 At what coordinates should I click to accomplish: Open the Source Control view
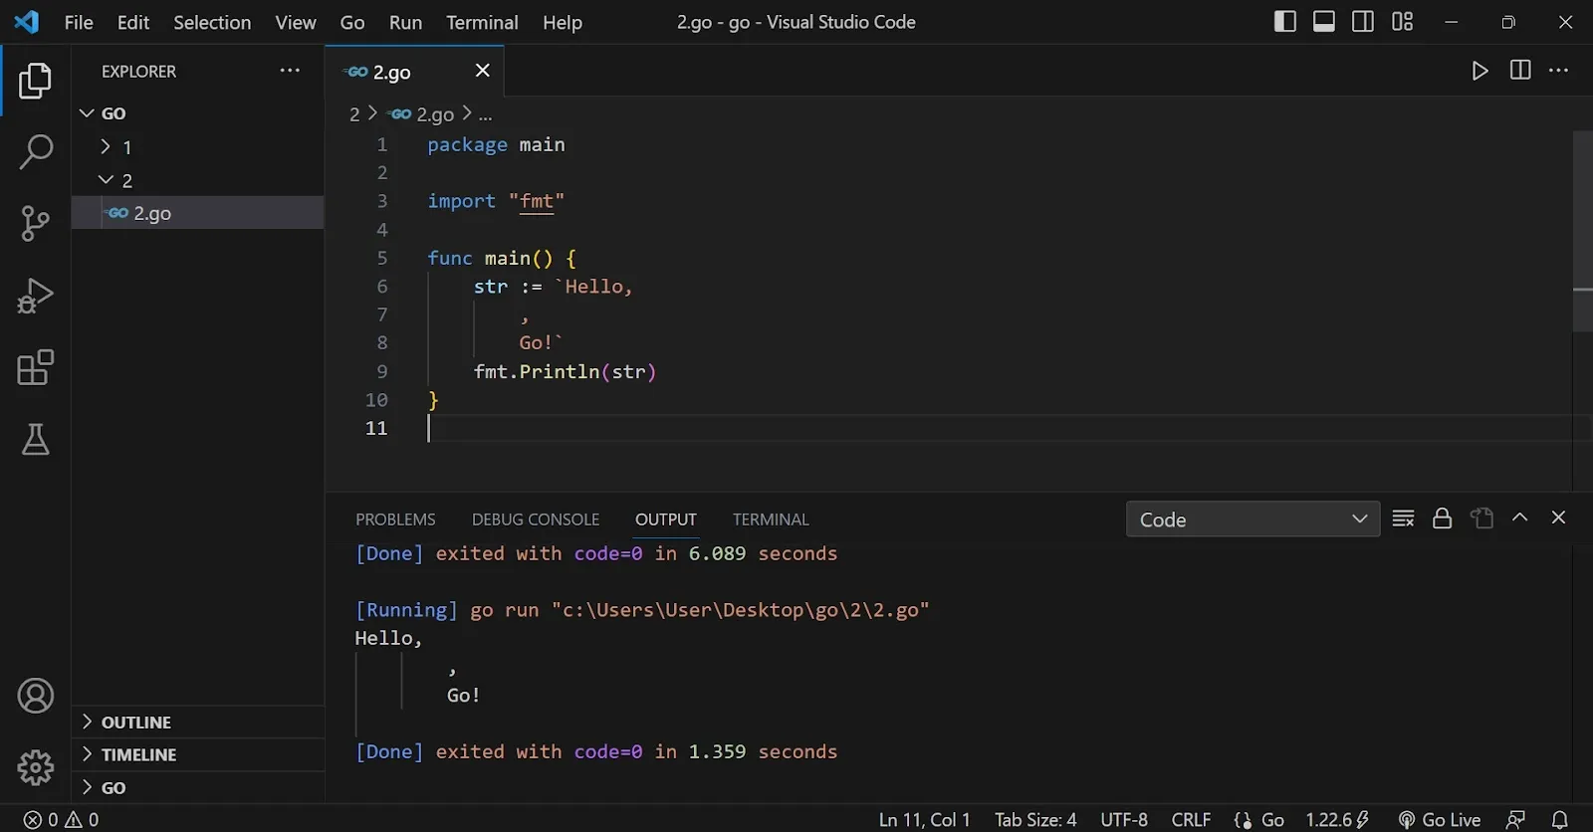click(x=35, y=224)
